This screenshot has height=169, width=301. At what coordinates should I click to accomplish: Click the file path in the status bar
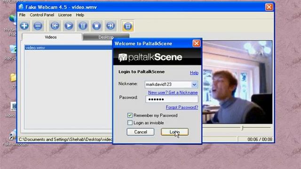[x=65, y=139]
